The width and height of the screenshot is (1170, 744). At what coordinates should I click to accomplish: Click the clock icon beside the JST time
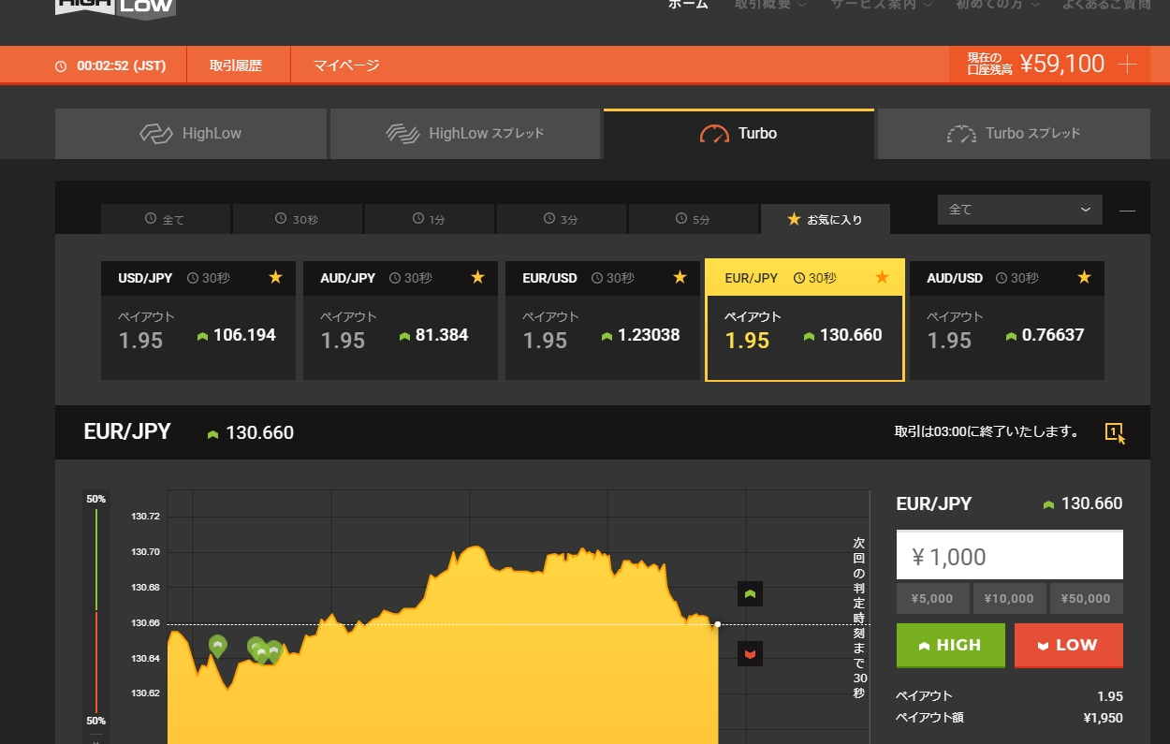point(62,66)
